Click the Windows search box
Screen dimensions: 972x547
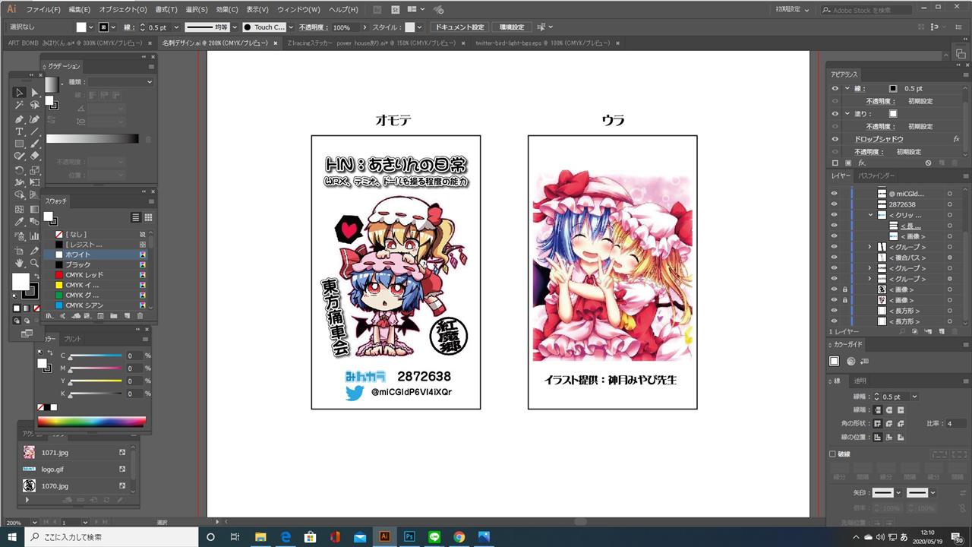click(x=111, y=536)
